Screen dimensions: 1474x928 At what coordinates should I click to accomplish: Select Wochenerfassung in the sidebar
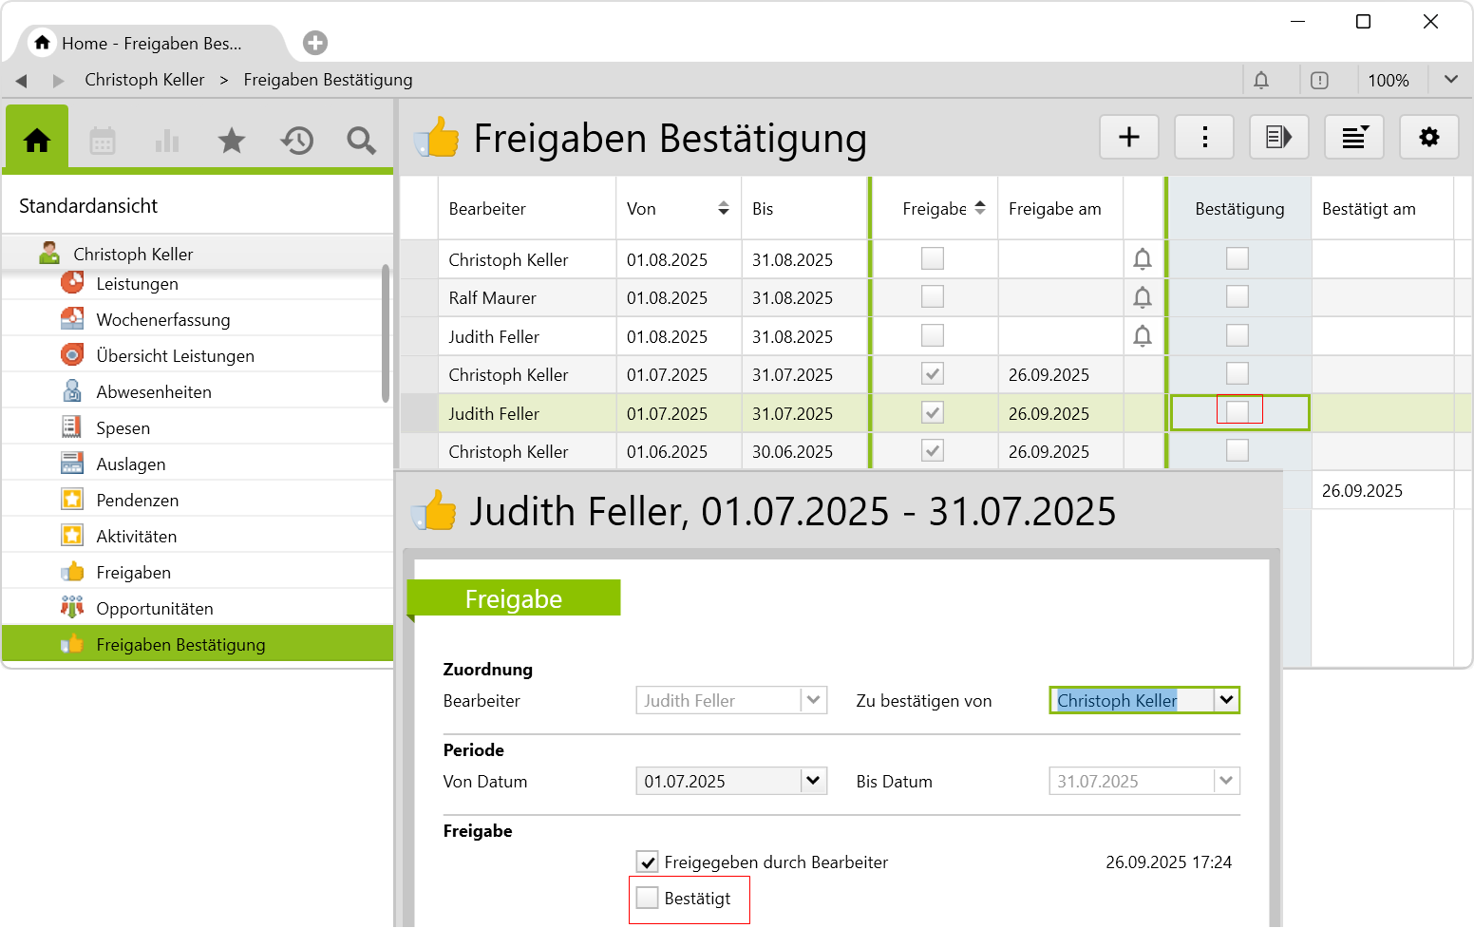tap(162, 320)
